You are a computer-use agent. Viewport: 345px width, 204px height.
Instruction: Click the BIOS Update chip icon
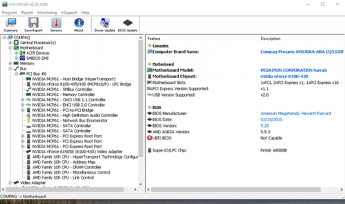(x=127, y=23)
